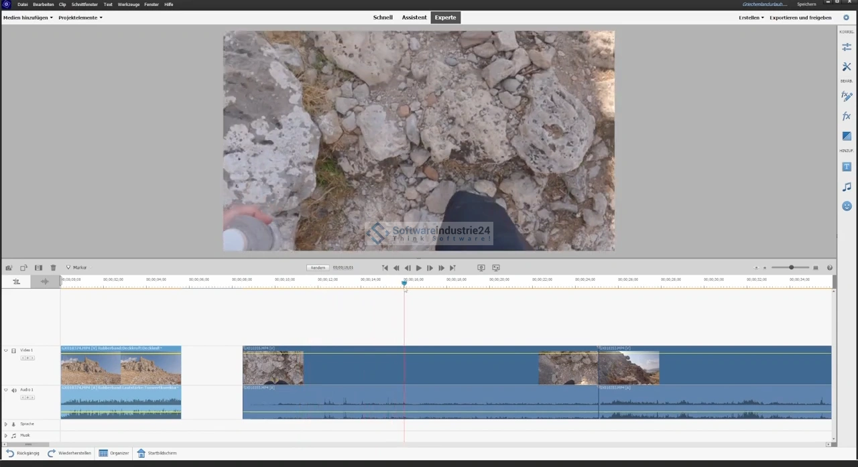Expand the Sprache track
Screen dimensions: 858x467
tap(6, 424)
